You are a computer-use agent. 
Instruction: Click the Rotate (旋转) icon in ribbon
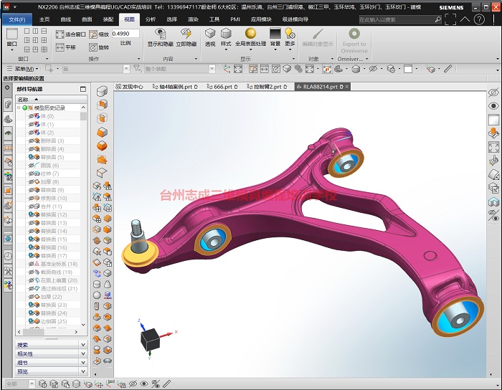click(x=93, y=47)
